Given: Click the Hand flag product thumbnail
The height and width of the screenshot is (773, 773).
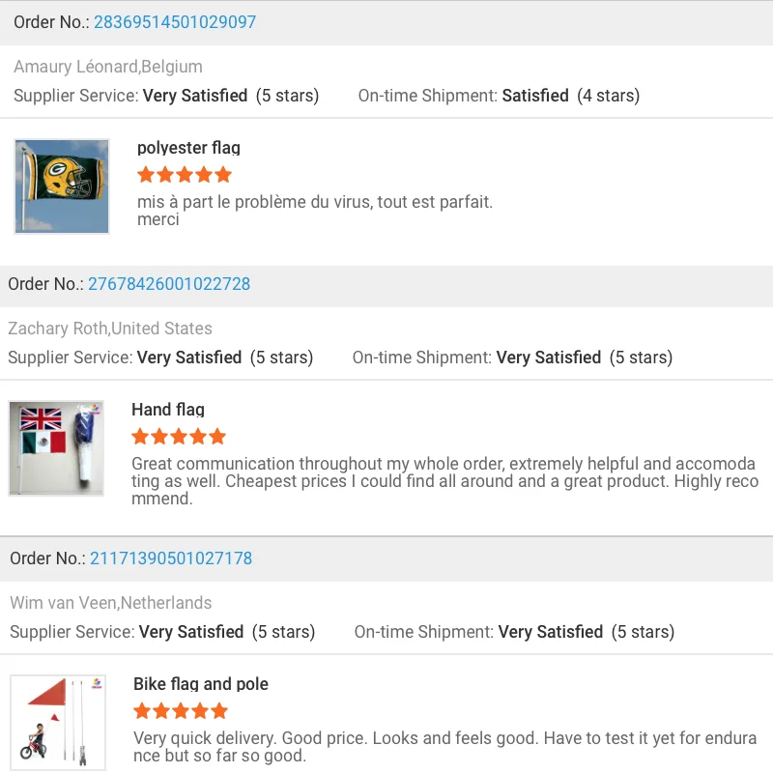Looking at the screenshot, I should (x=56, y=448).
